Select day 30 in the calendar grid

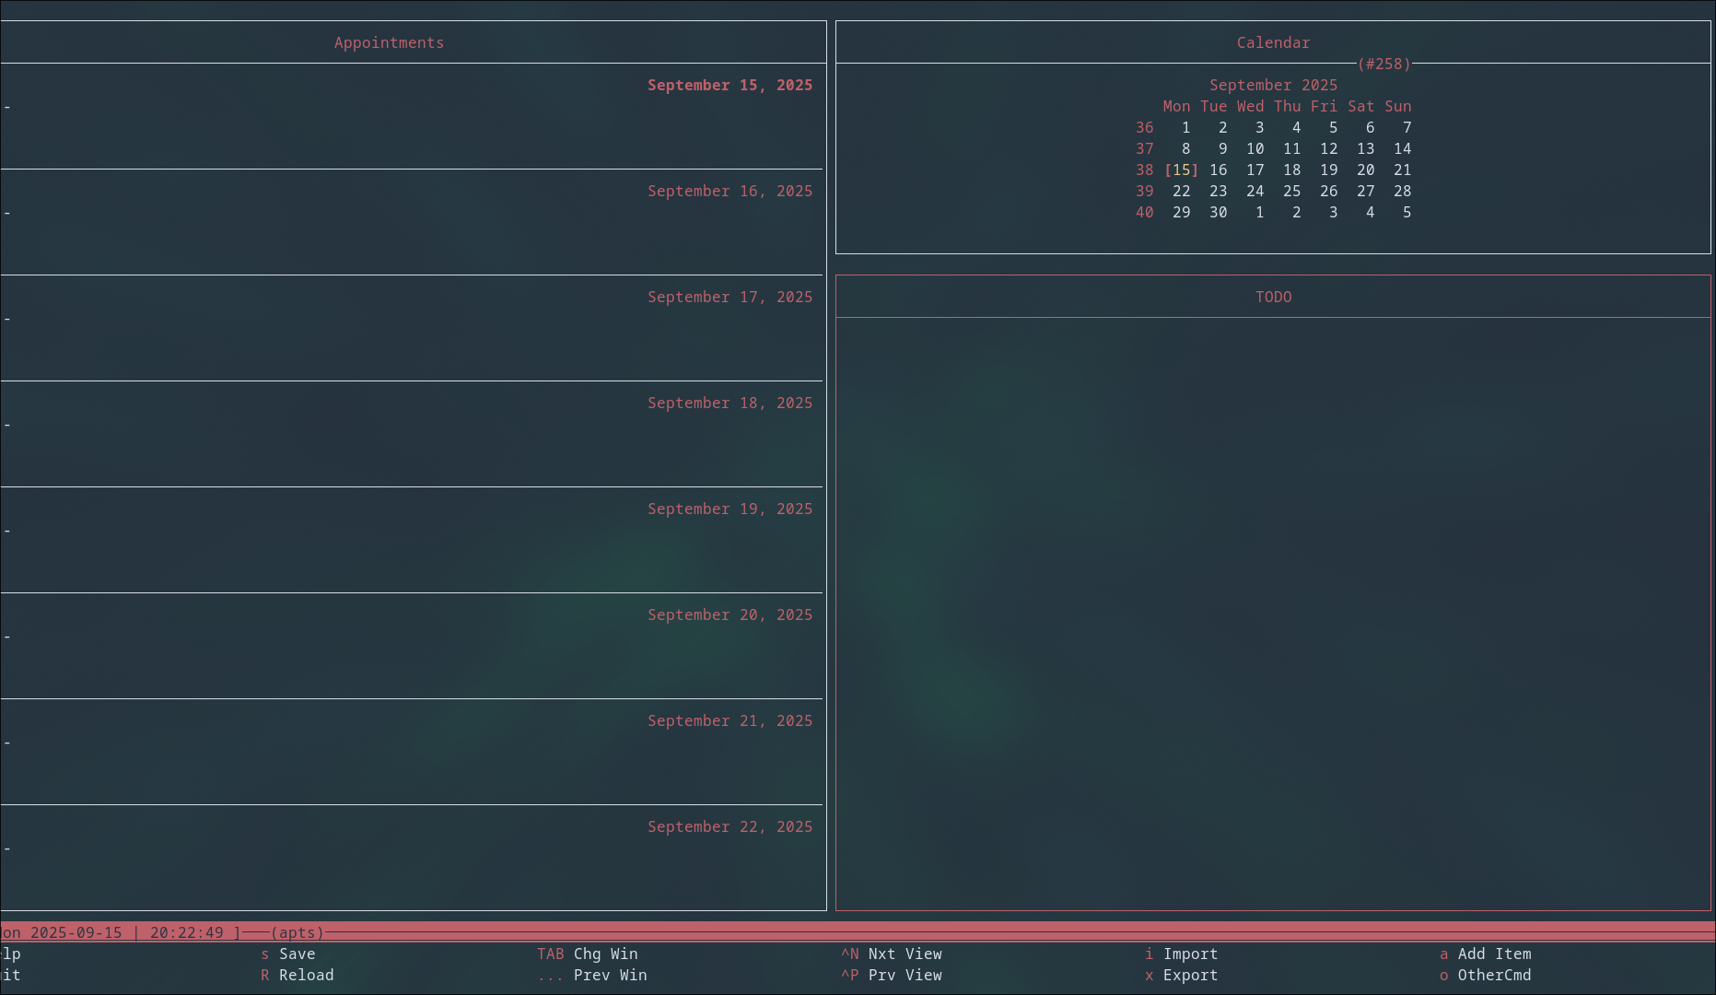(x=1218, y=213)
